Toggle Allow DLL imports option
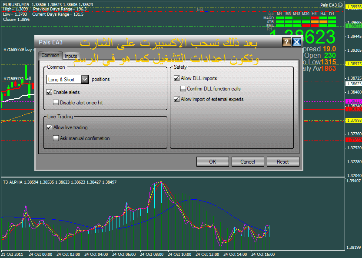This screenshot has height=258, width=362. (176, 78)
